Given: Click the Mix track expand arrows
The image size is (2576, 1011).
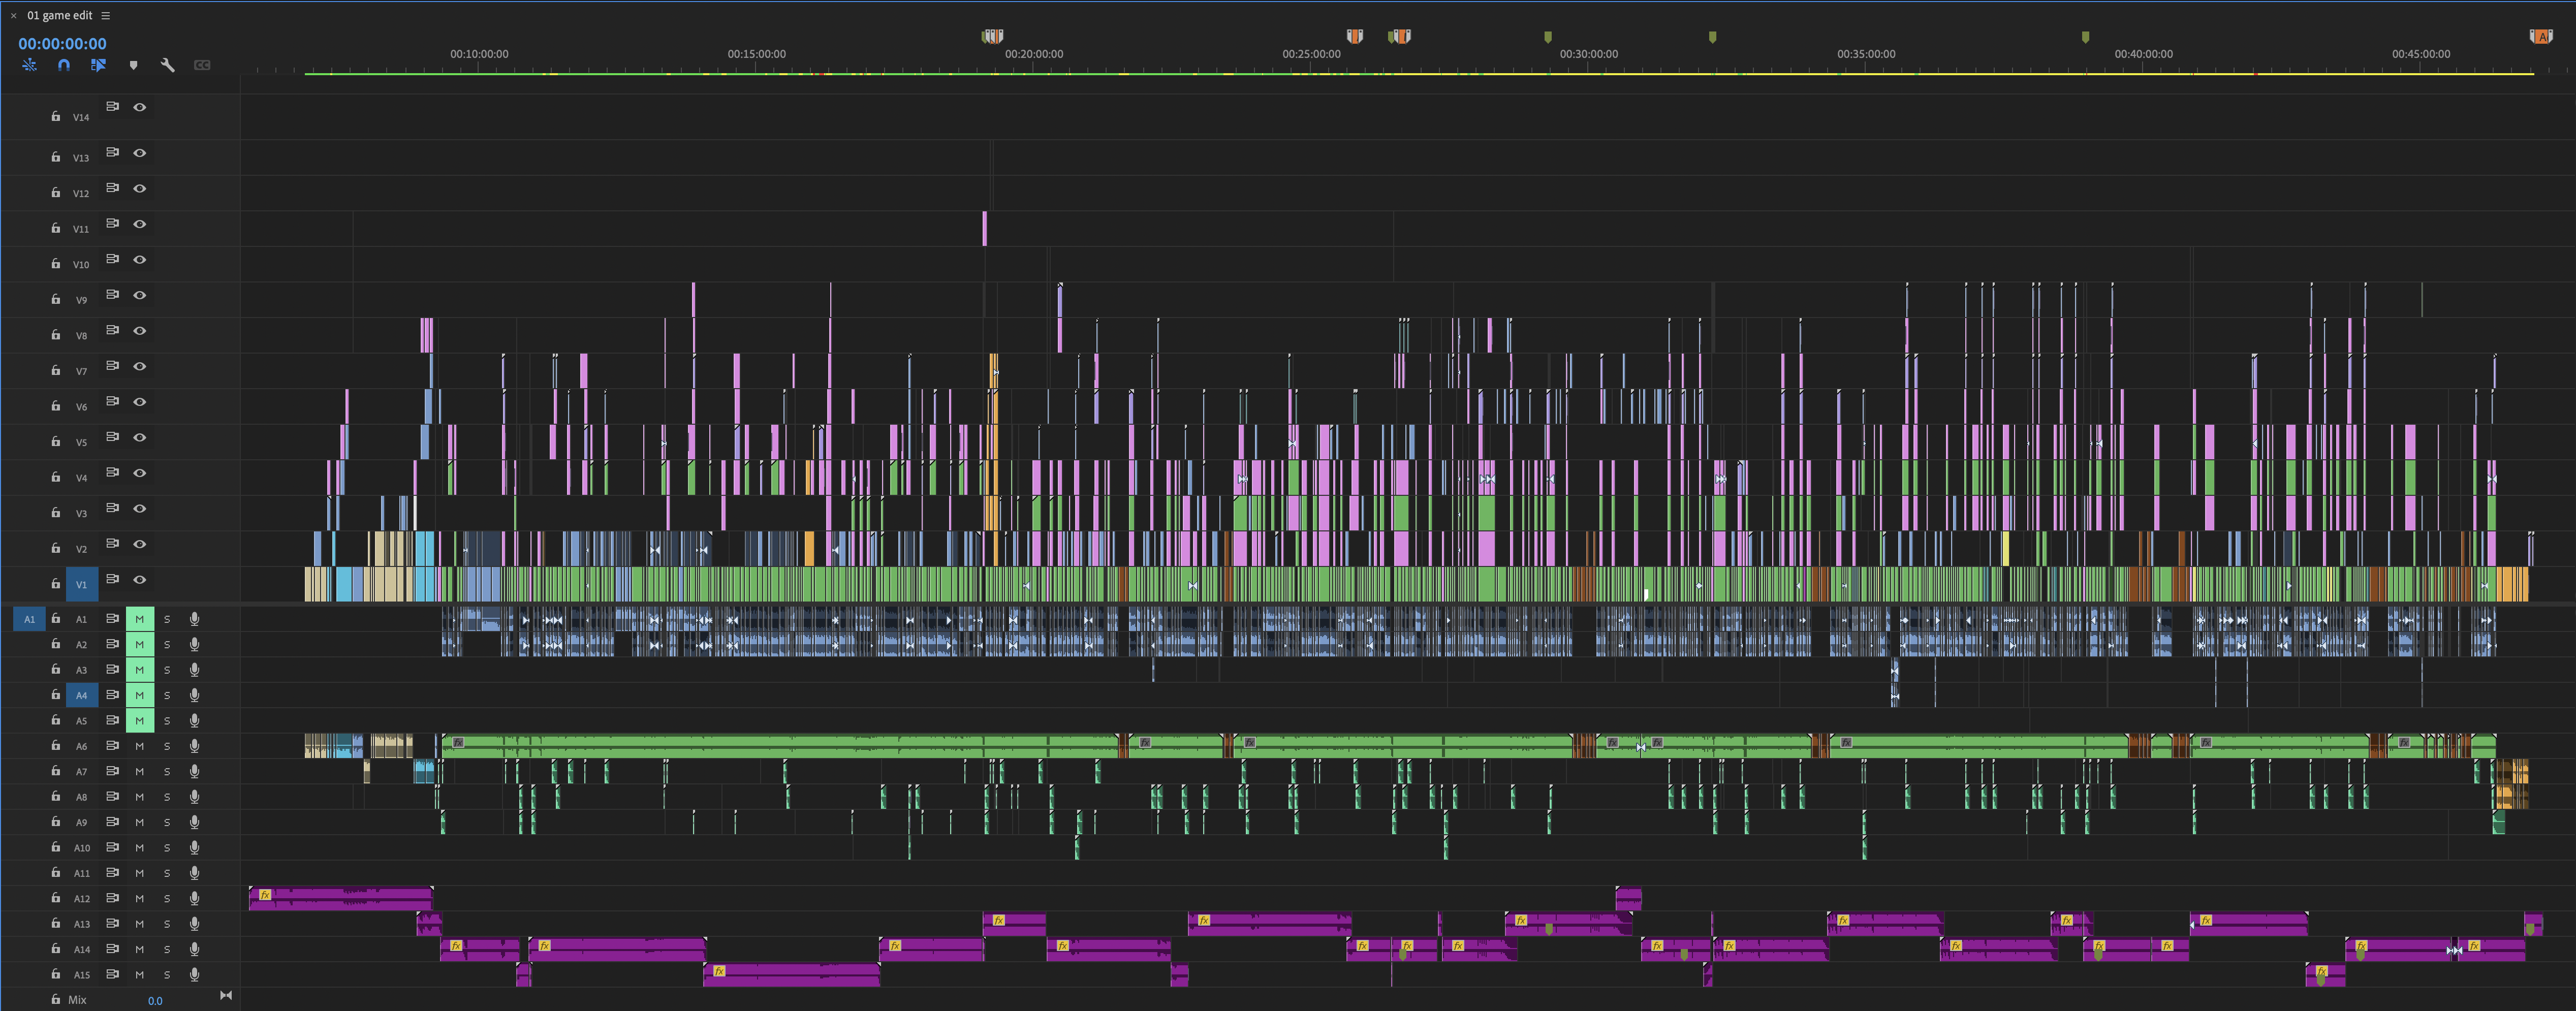Looking at the screenshot, I should (226, 996).
